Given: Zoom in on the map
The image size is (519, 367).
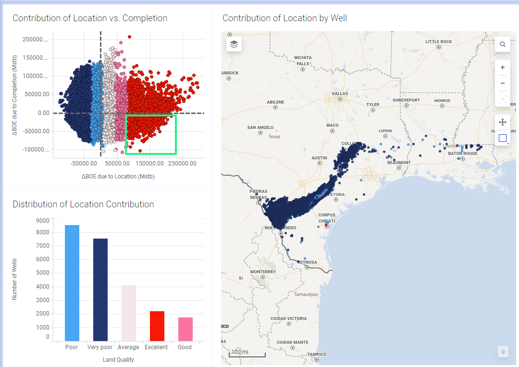Looking at the screenshot, I should (x=502, y=67).
